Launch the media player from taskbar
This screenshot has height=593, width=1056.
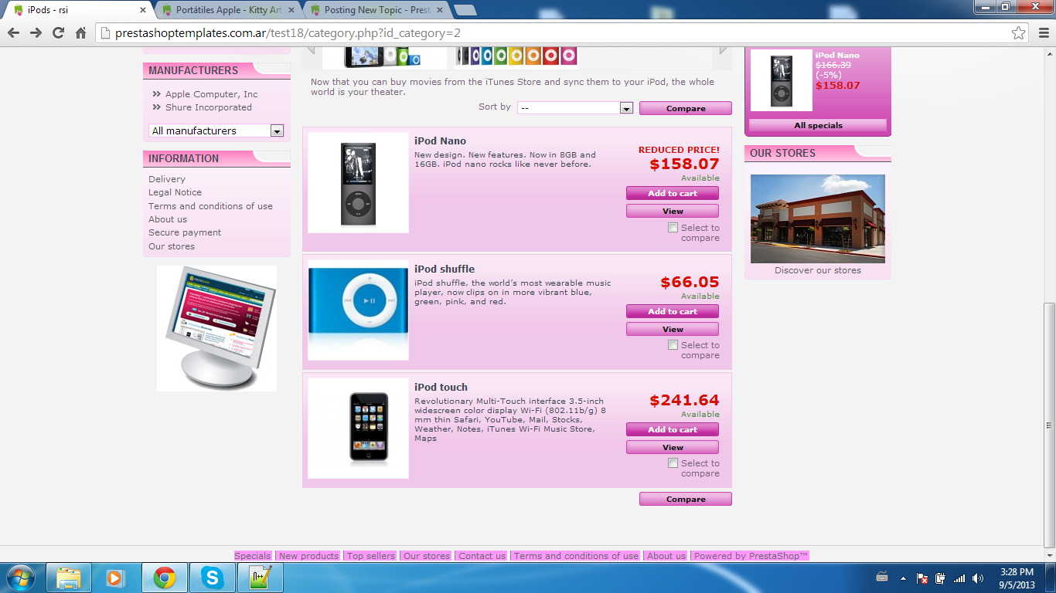(116, 578)
